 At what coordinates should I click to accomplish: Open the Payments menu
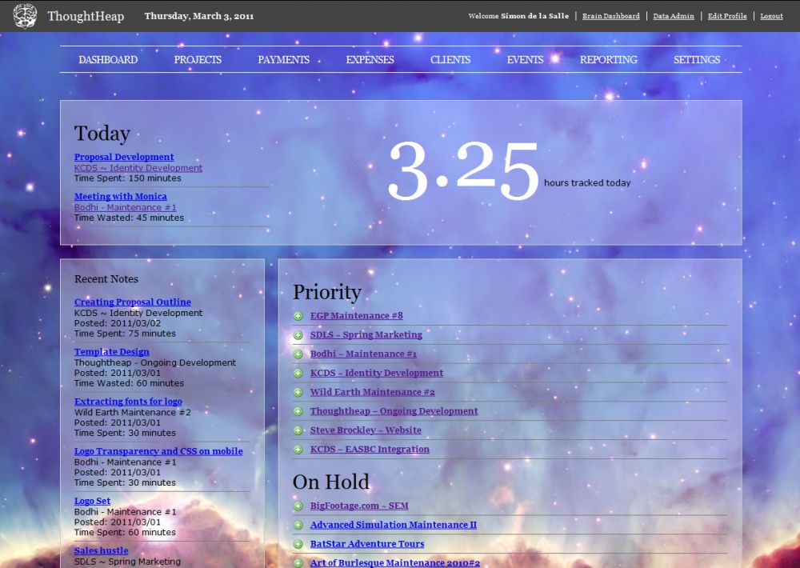click(x=284, y=60)
